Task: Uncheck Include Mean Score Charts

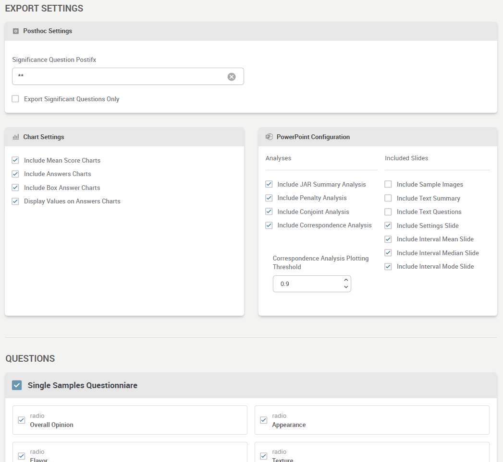Action: click(15, 160)
